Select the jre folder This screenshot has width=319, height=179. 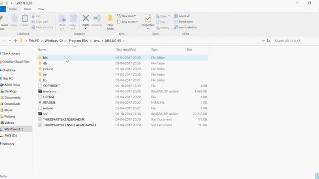122,75
